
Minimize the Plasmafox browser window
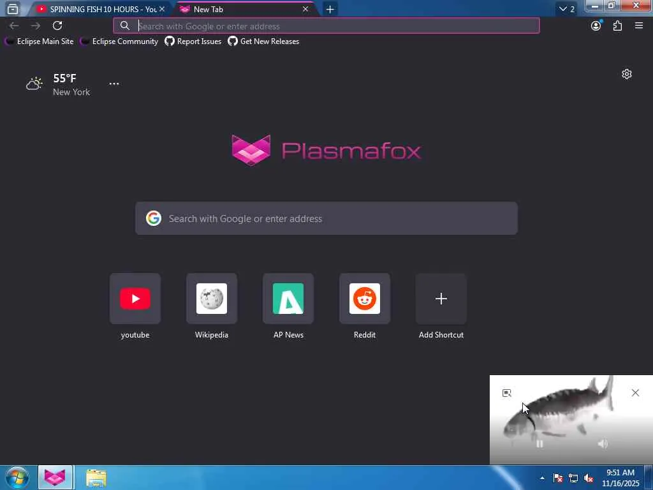[595, 6]
